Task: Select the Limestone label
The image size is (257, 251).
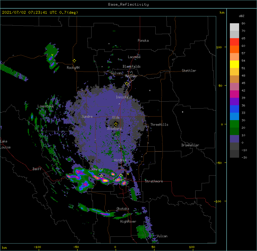Action: click(46, 106)
